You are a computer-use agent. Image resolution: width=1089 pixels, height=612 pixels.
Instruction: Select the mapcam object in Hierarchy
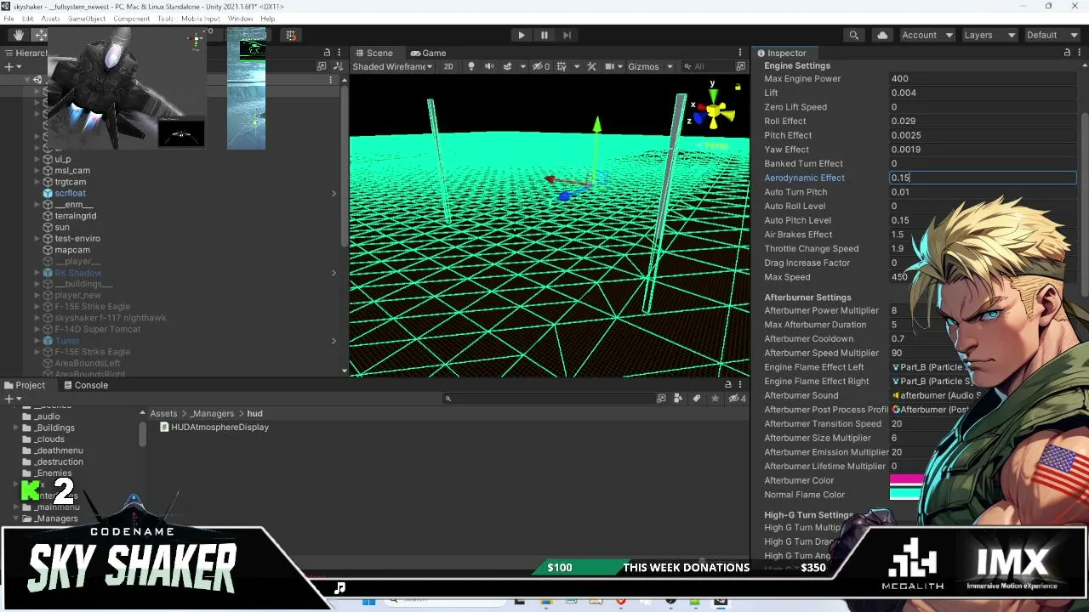coord(71,250)
